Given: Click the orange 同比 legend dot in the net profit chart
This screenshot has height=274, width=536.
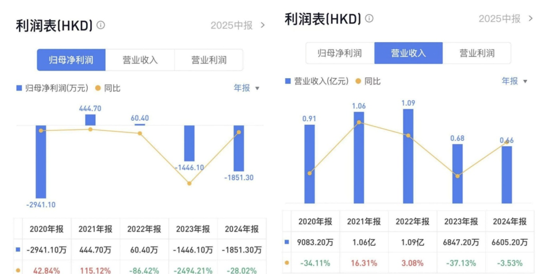Looking at the screenshot, I should [x=97, y=88].
